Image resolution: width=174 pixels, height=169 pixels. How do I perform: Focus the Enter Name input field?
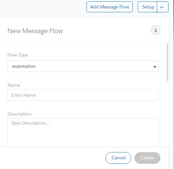(83, 95)
